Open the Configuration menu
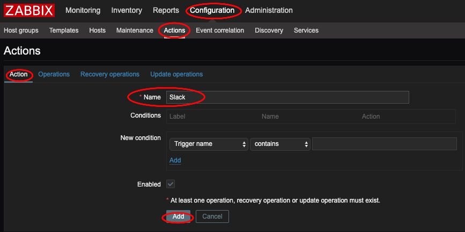 [x=212, y=10]
